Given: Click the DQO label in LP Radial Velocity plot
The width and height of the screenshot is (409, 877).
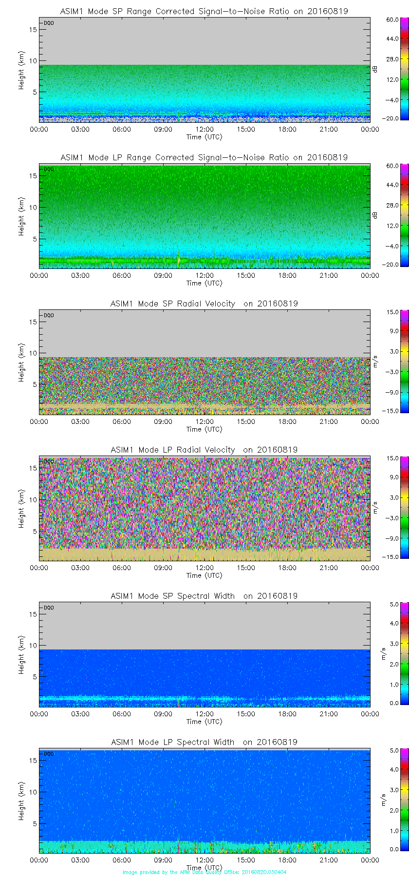Looking at the screenshot, I should tap(49, 461).
